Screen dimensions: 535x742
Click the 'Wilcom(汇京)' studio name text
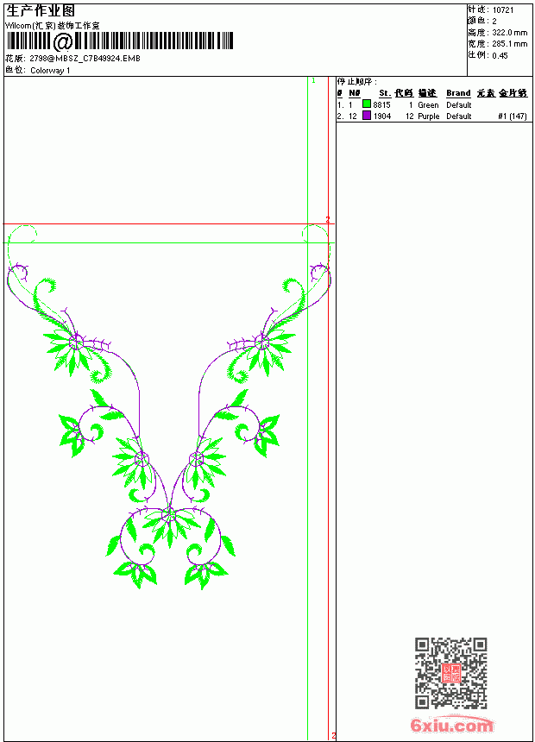(x=30, y=26)
